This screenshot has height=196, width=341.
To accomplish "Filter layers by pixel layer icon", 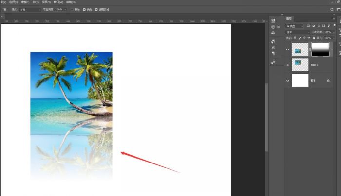I will click(x=308, y=26).
